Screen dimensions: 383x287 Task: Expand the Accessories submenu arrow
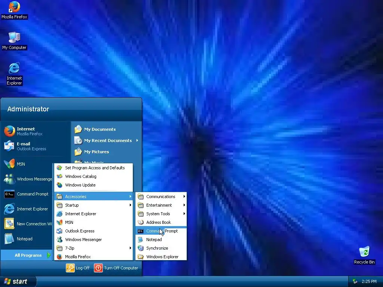130,197
